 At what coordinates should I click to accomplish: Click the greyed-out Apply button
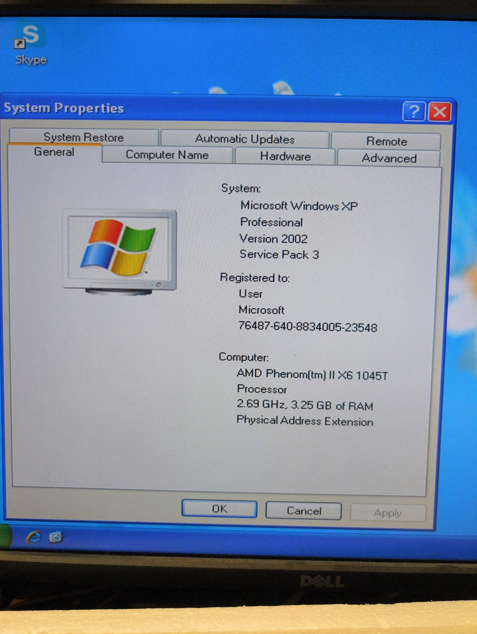pos(388,513)
